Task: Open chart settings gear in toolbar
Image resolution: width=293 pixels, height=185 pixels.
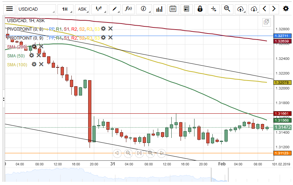Action: tap(286, 9)
